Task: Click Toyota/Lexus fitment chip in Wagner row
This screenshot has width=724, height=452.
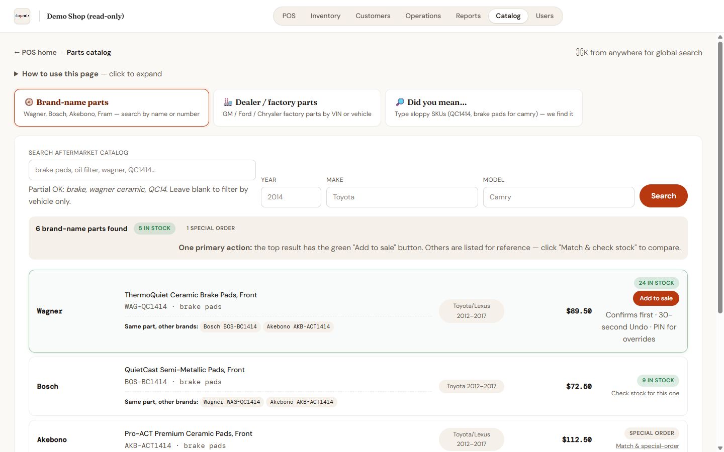Action: pos(472,311)
